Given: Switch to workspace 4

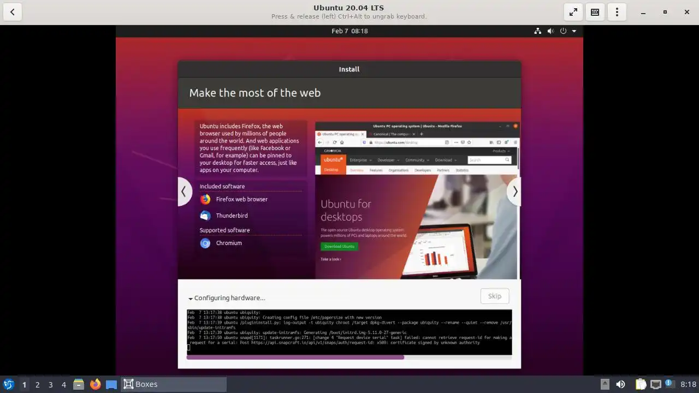Looking at the screenshot, I should [64, 385].
